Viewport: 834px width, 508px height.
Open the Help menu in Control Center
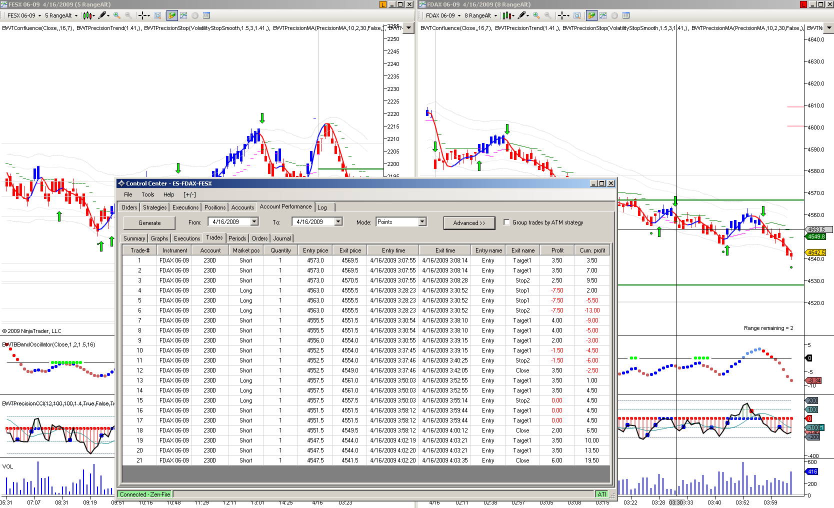[169, 194]
